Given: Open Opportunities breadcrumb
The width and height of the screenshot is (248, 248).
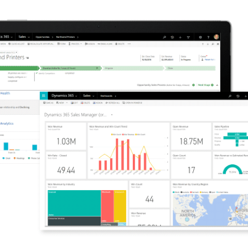Looking at the screenshot, I should point(42,37).
